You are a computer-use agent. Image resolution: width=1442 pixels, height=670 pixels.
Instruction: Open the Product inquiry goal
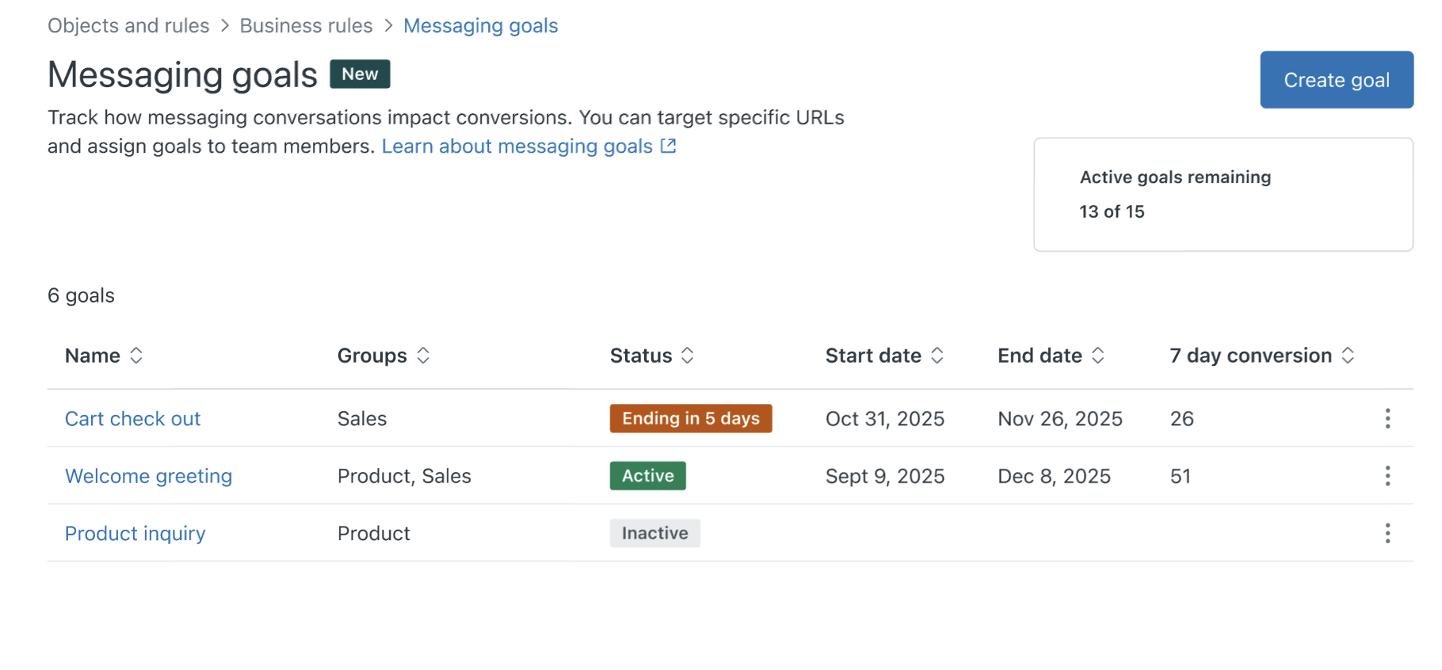click(x=135, y=534)
